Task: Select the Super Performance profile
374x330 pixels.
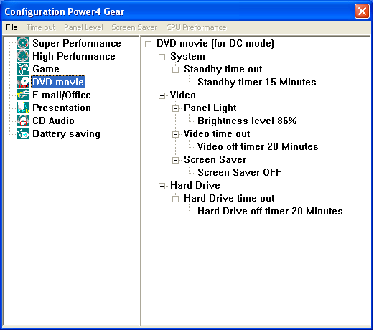Action: click(x=77, y=43)
